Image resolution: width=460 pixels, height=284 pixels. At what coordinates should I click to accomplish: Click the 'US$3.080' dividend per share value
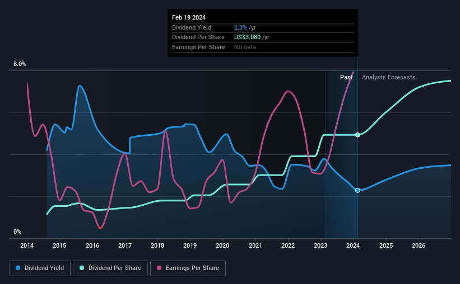click(247, 37)
